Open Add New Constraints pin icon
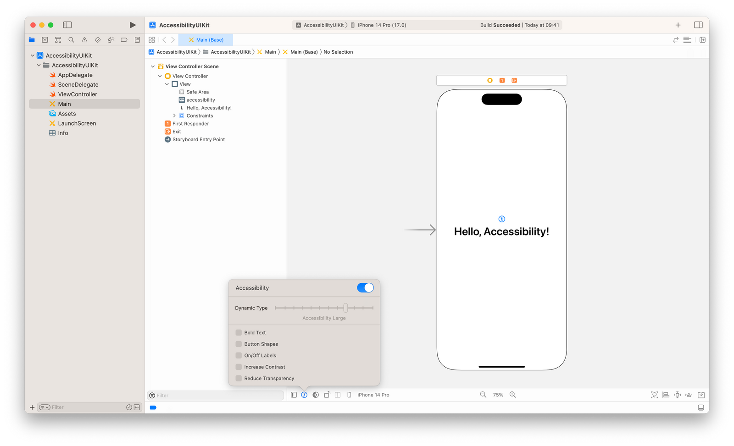This screenshot has height=446, width=734. click(677, 395)
